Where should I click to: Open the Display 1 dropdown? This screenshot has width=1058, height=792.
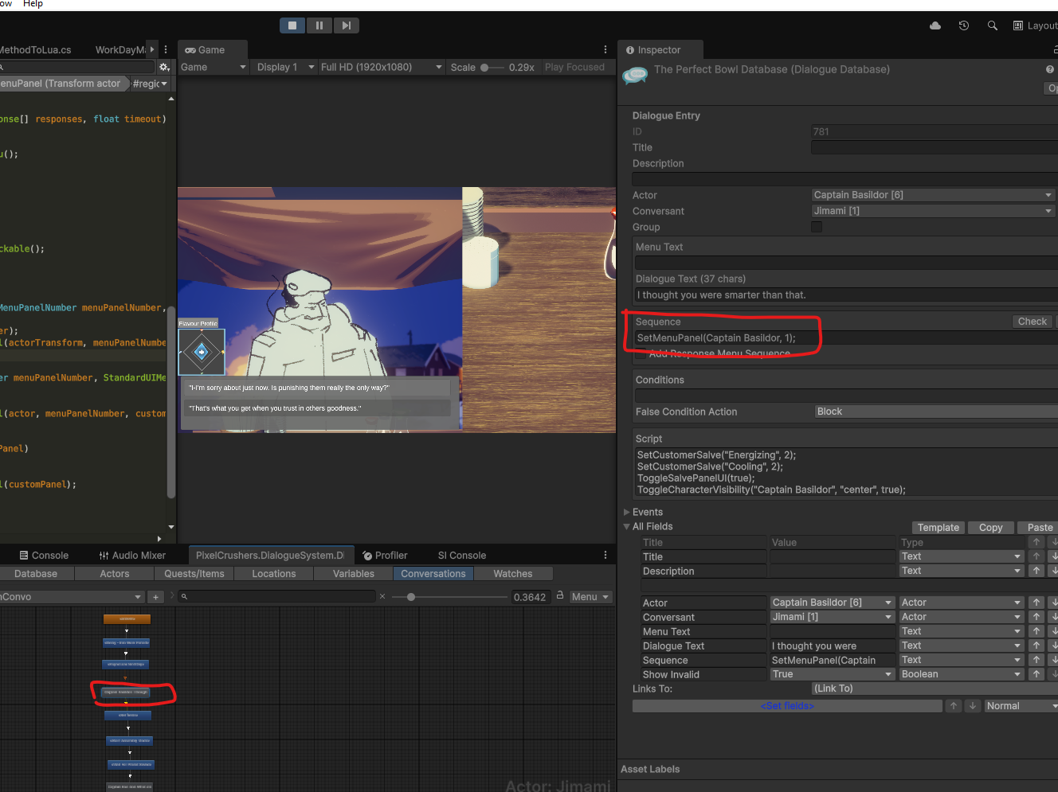pos(284,67)
